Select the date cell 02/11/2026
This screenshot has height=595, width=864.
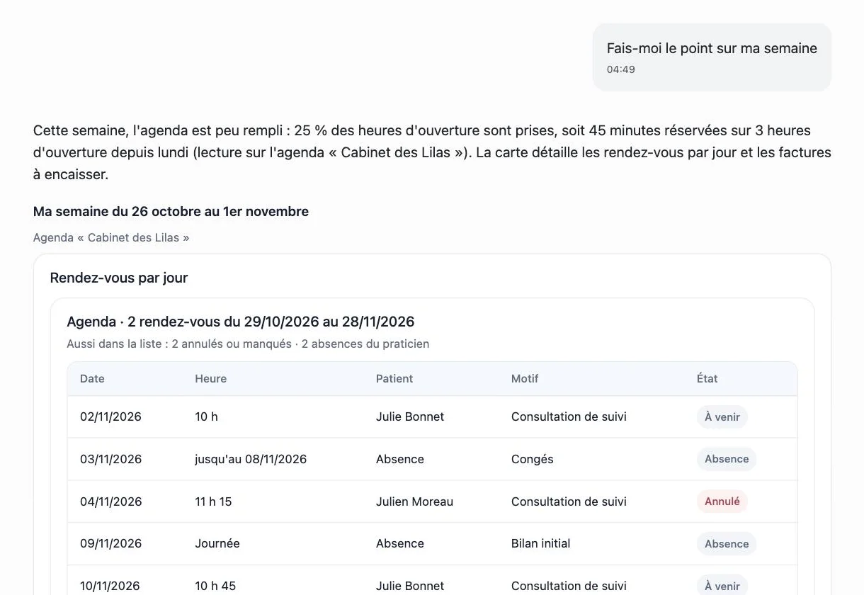point(110,416)
